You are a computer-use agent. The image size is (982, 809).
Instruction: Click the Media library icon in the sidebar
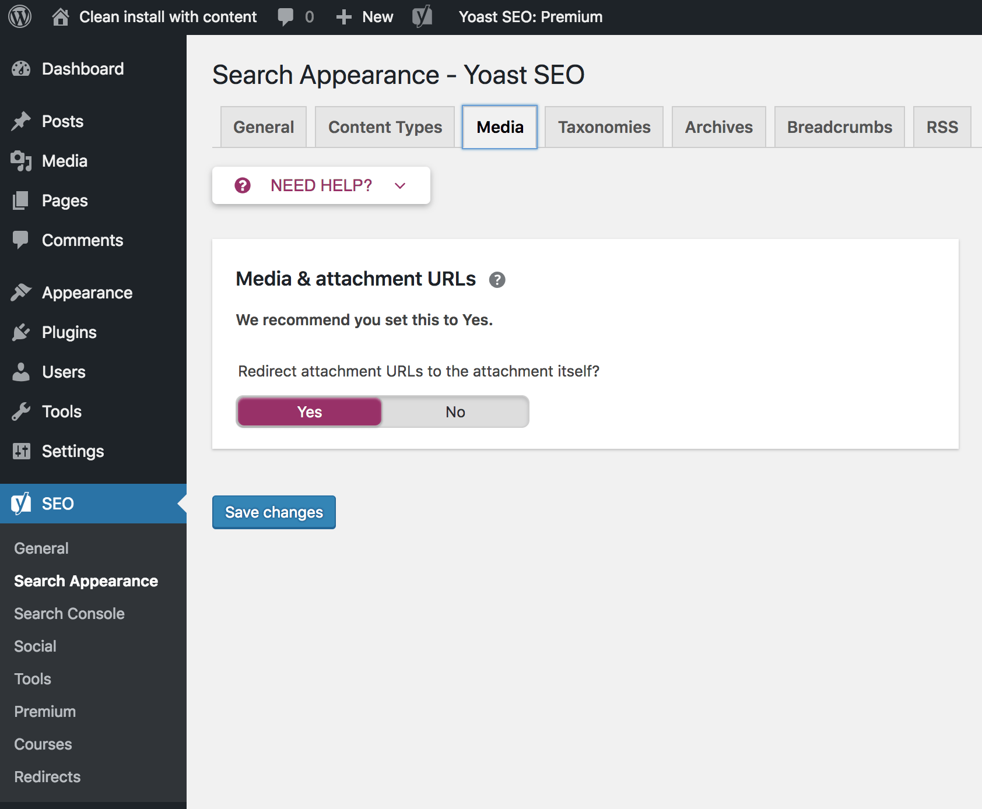pos(21,161)
